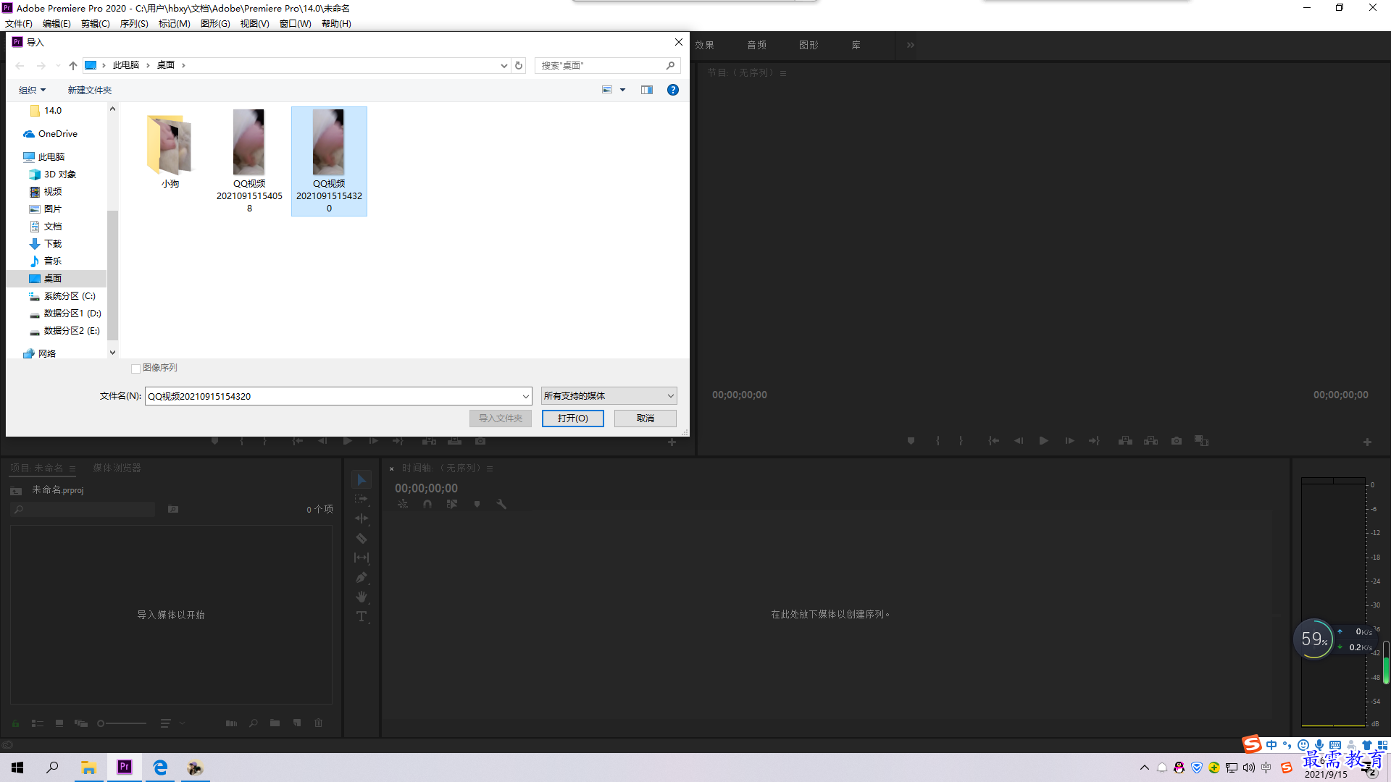Open Microsoft Edge from taskbar

pyautogui.click(x=160, y=768)
